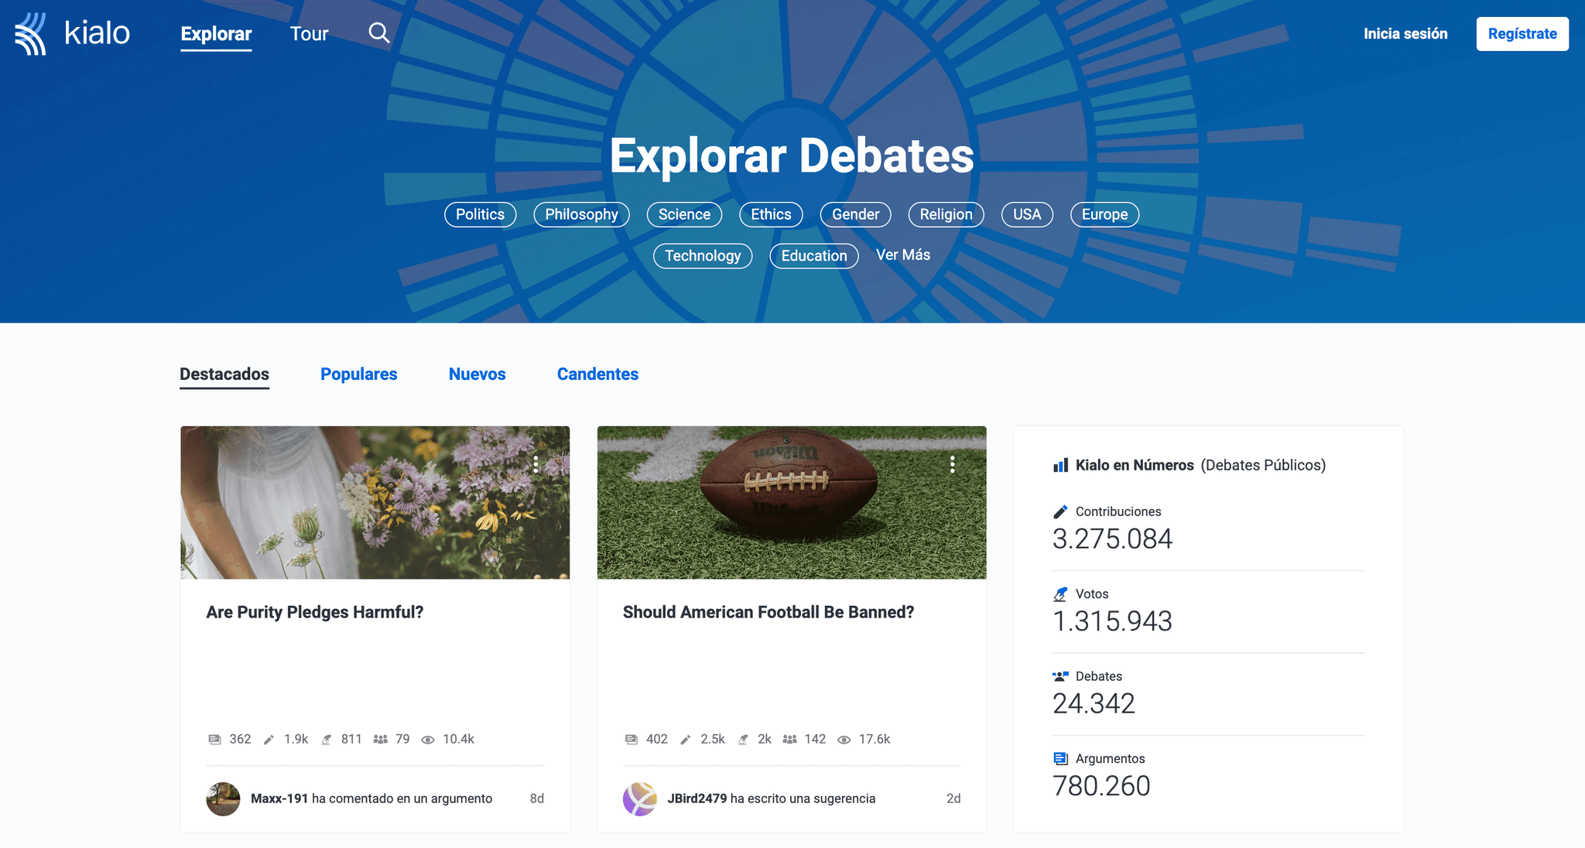Click the Kialo logo icon

coord(31,34)
